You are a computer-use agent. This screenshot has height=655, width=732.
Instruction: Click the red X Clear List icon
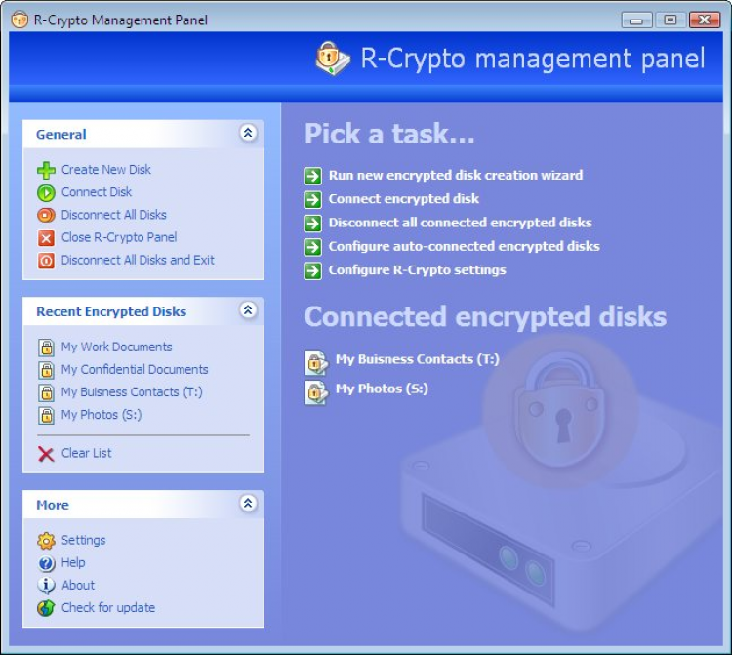46,454
